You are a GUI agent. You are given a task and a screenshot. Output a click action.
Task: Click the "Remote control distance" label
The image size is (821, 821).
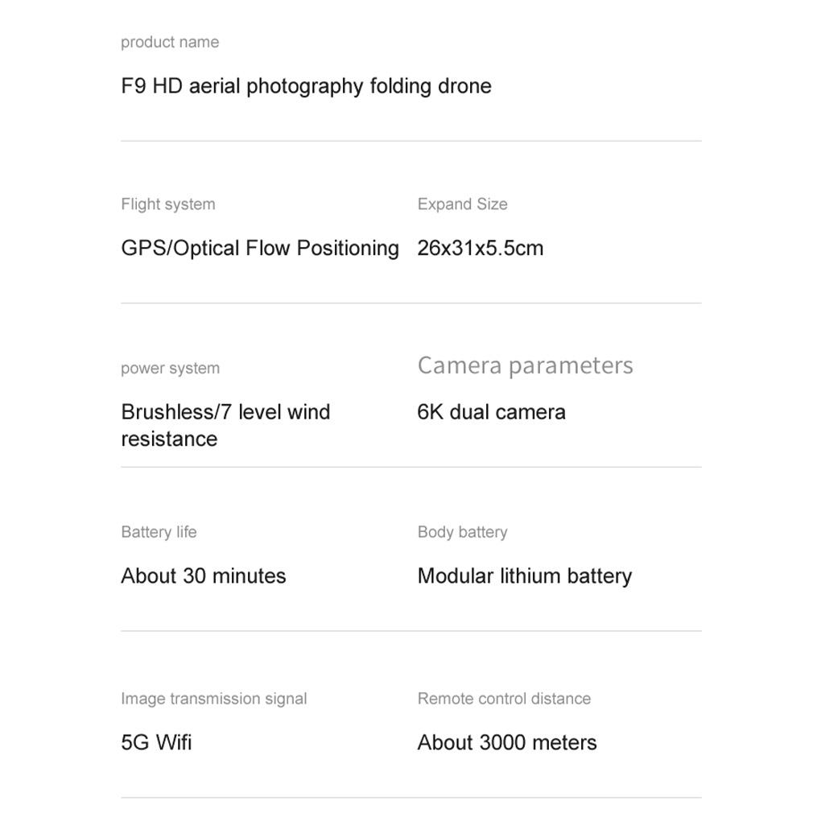click(504, 699)
